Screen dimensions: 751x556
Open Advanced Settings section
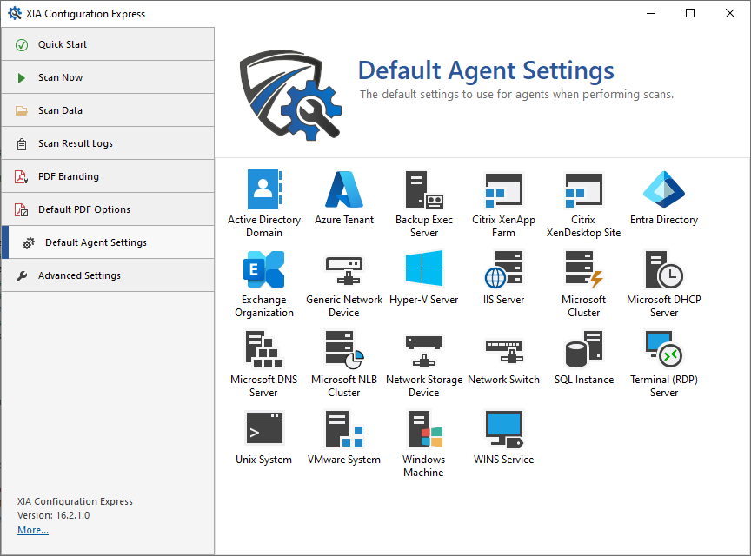click(108, 275)
